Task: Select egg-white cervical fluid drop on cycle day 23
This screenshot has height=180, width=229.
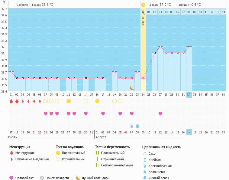Action: pos(137,126)
